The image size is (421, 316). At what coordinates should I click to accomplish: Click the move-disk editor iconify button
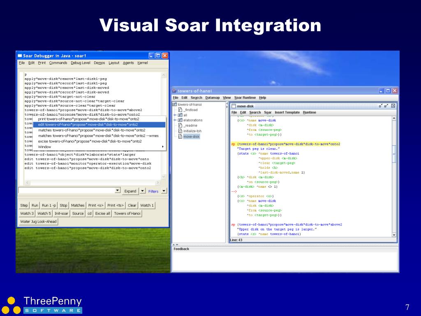[x=380, y=106]
